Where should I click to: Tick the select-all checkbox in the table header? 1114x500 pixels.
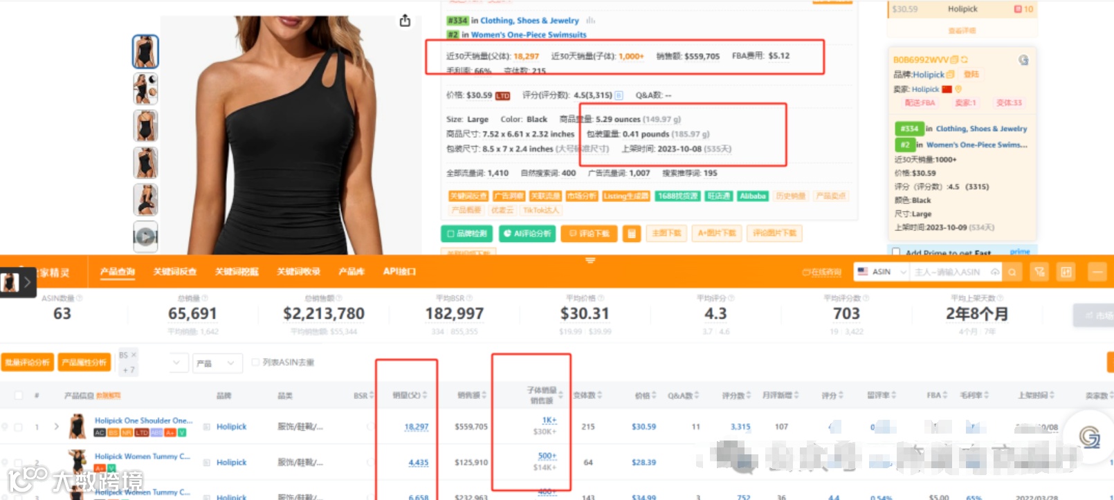19,396
